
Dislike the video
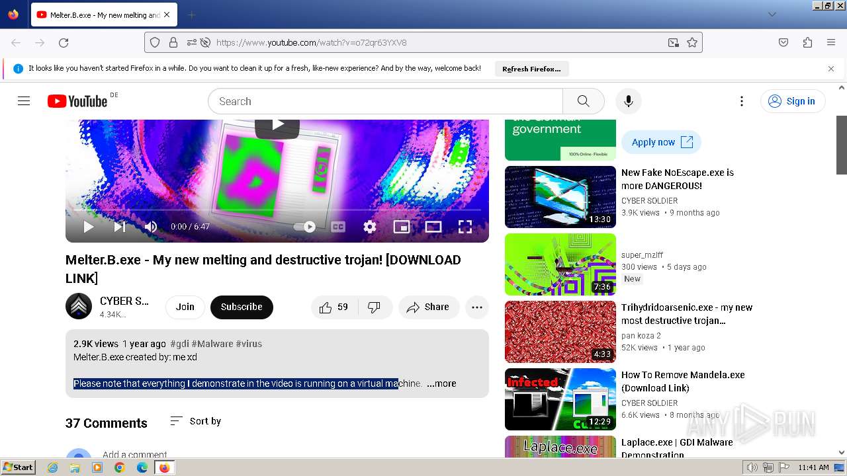[375, 307]
